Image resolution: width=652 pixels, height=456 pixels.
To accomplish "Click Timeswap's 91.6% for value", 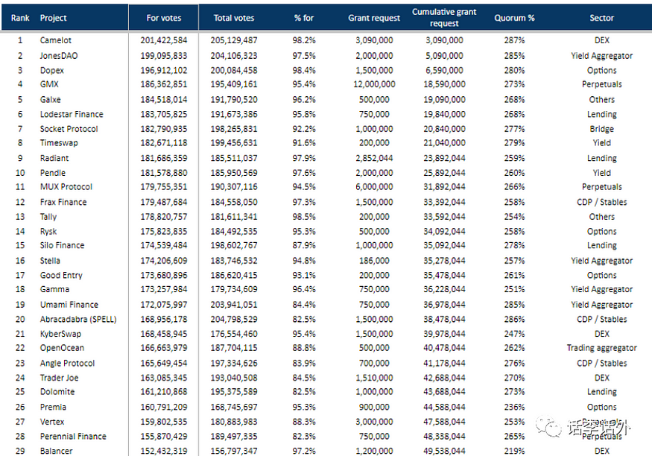I will [304, 142].
